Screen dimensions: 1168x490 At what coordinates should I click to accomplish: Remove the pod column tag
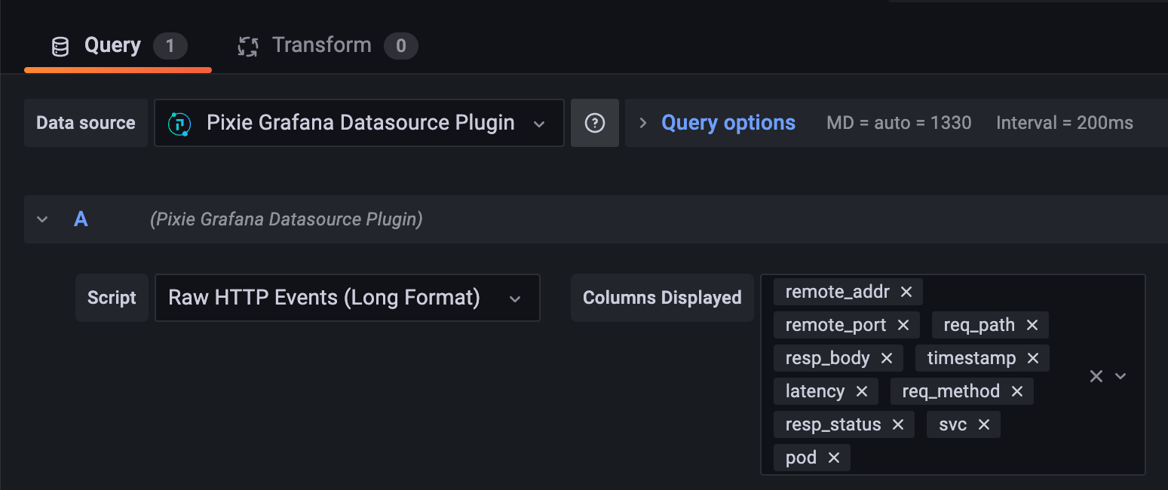pyautogui.click(x=834, y=458)
